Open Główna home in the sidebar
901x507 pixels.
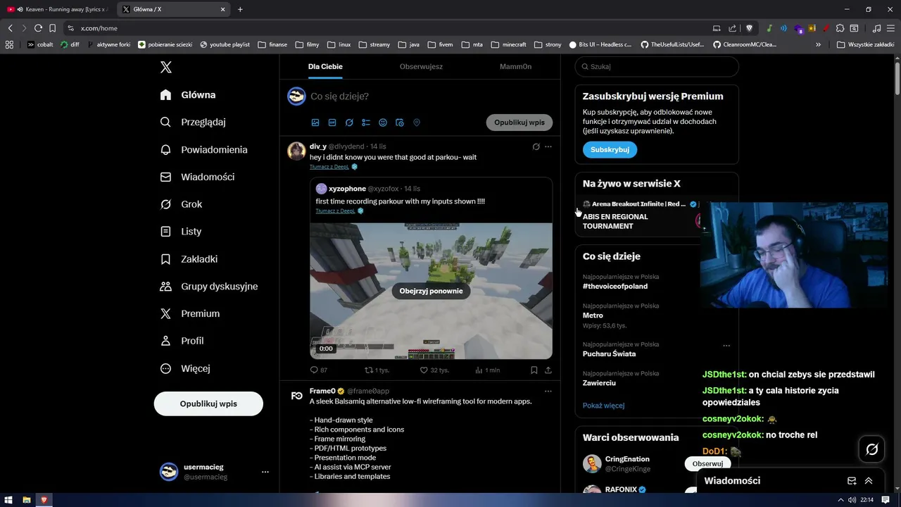click(188, 95)
